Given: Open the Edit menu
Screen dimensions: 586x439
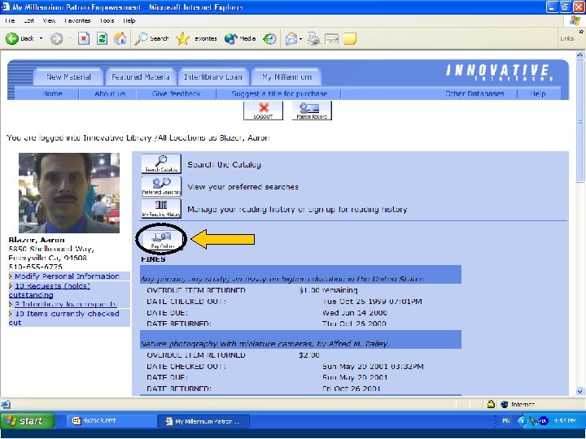Looking at the screenshot, I should [x=28, y=20].
